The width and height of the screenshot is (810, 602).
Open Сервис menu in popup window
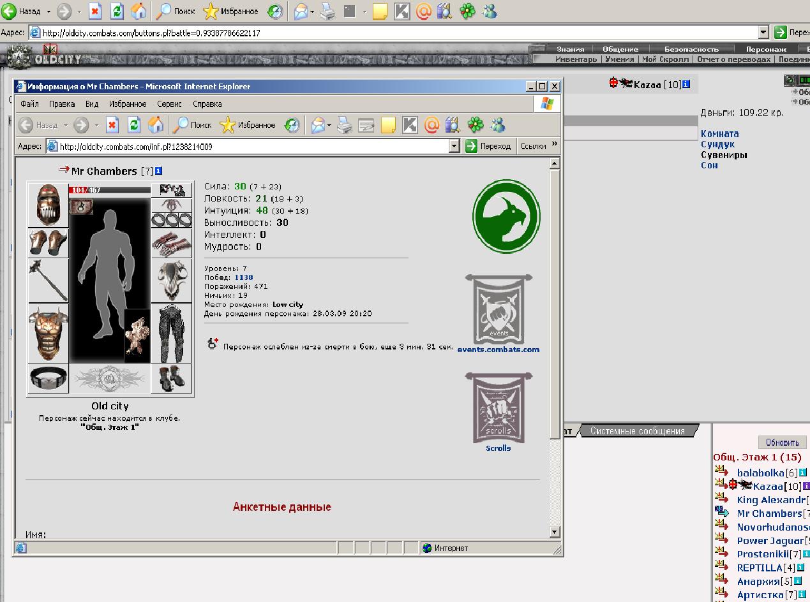169,104
